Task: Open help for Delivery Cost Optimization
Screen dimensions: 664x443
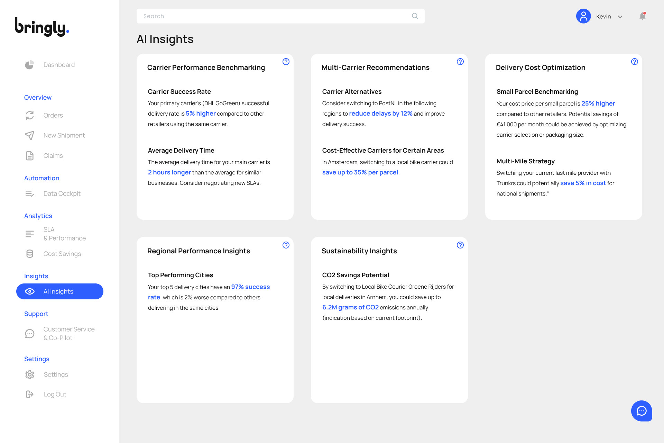Action: pos(634,62)
